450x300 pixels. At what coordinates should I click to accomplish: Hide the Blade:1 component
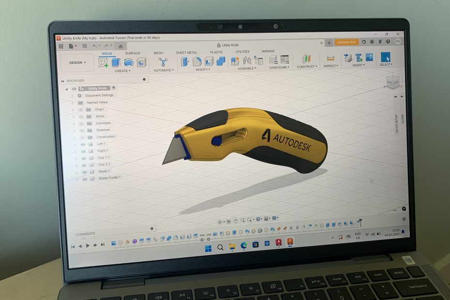(x=84, y=172)
